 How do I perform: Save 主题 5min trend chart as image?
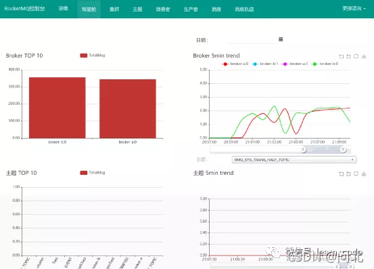[x=364, y=173]
